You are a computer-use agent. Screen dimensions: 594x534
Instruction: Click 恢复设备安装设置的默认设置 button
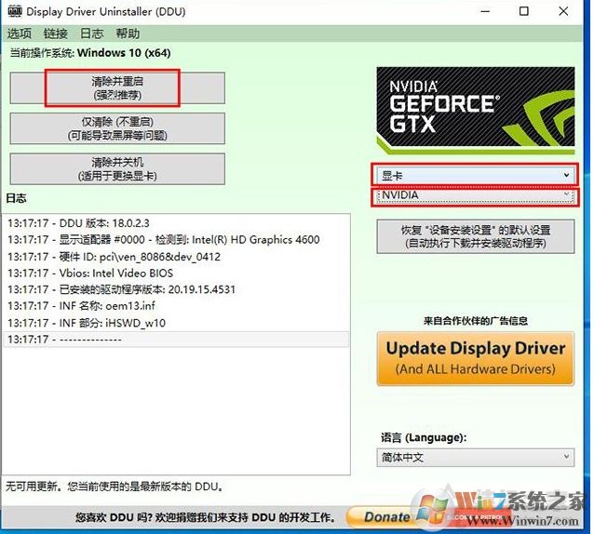(x=476, y=236)
